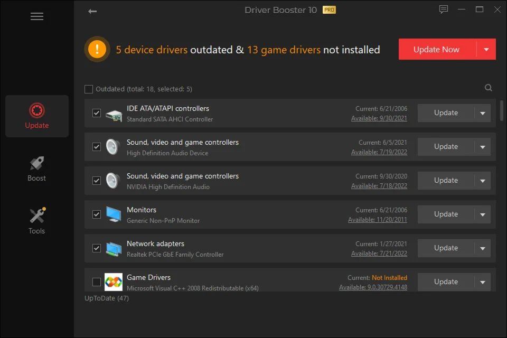
Task: Expand the Update Now dropdown arrow
Action: tap(486, 50)
